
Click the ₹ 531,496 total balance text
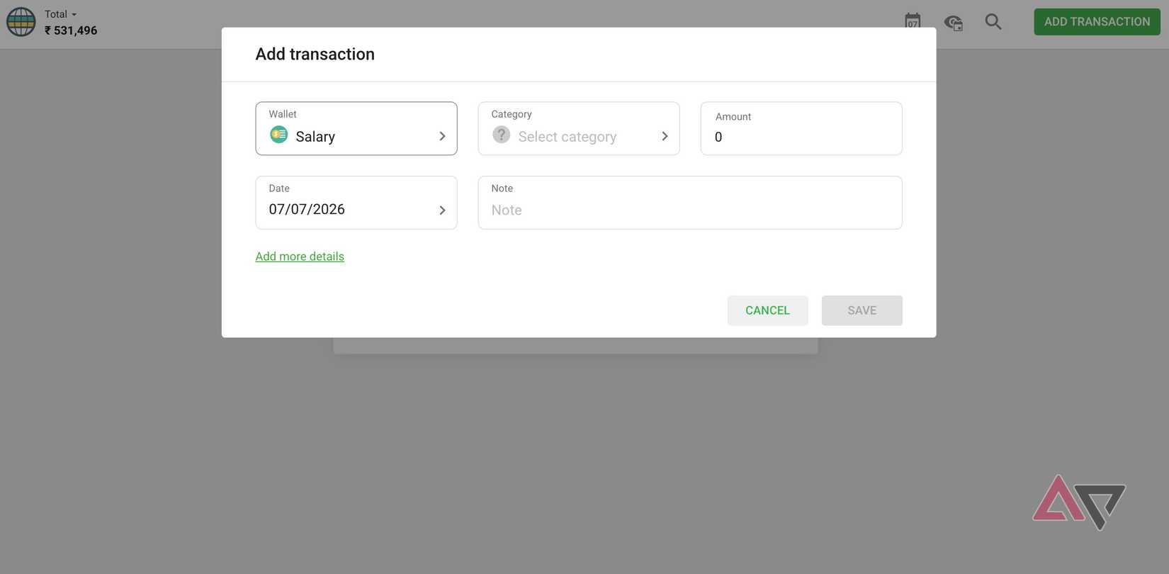pyautogui.click(x=71, y=30)
